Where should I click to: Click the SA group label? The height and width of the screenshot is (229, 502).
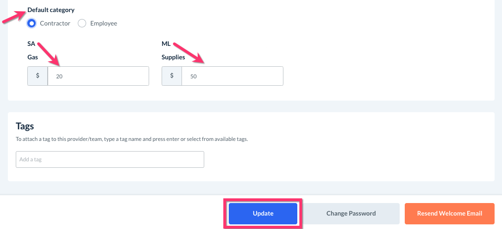tap(31, 44)
